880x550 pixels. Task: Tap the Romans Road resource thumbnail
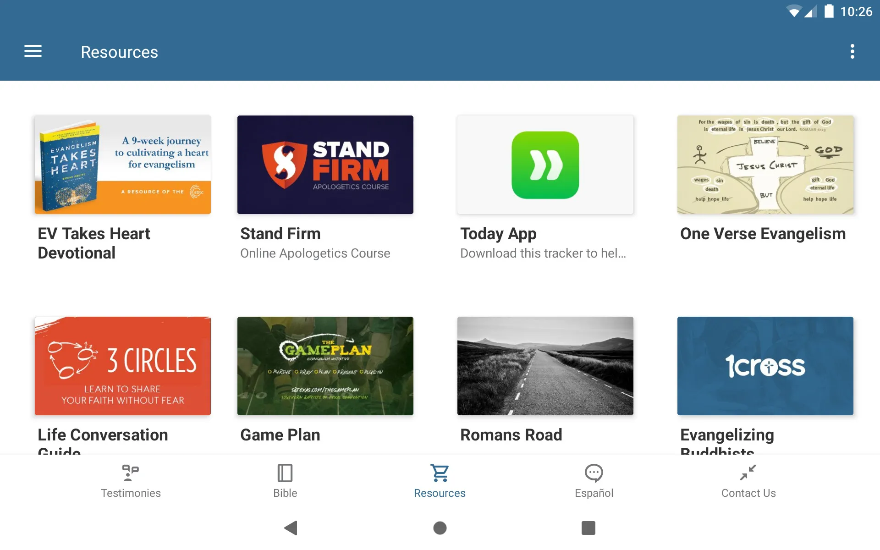coord(544,366)
